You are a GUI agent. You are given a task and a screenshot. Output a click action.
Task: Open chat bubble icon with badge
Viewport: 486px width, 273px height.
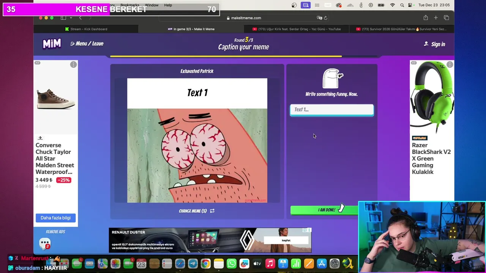coord(45,243)
